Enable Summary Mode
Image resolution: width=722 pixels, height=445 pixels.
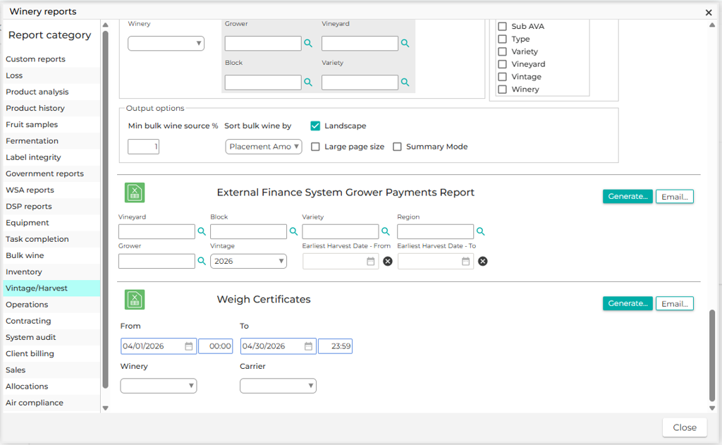pos(397,147)
